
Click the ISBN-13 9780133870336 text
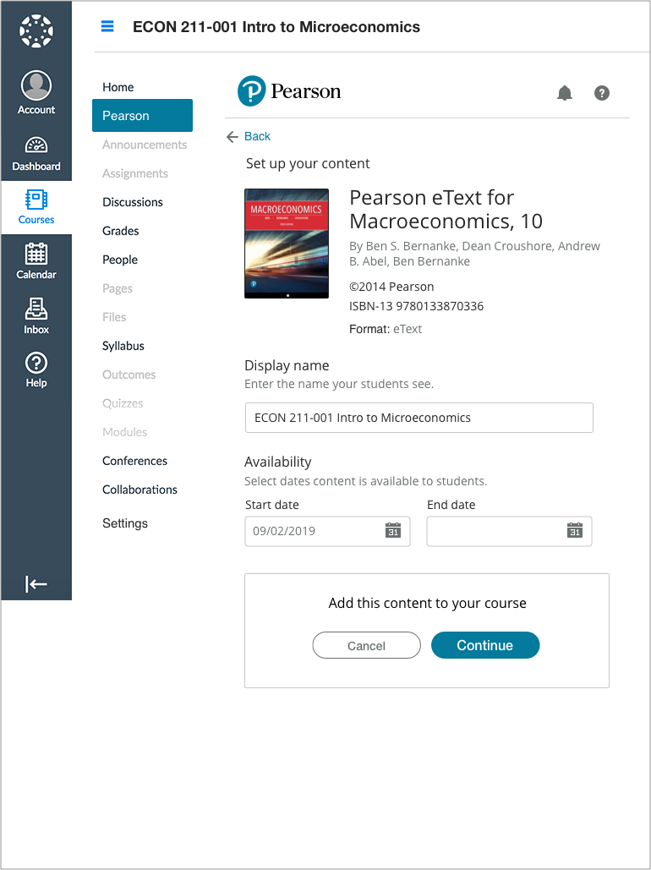416,306
